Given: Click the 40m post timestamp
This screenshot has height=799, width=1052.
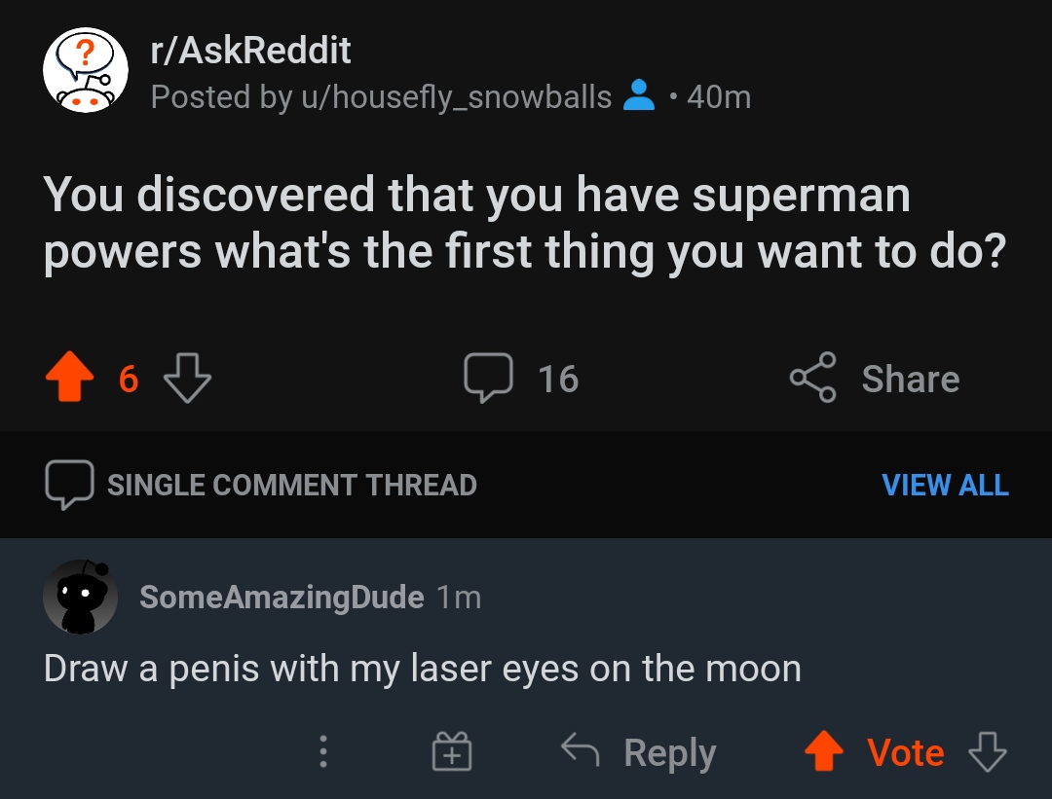Looking at the screenshot, I should pyautogui.click(x=719, y=95).
